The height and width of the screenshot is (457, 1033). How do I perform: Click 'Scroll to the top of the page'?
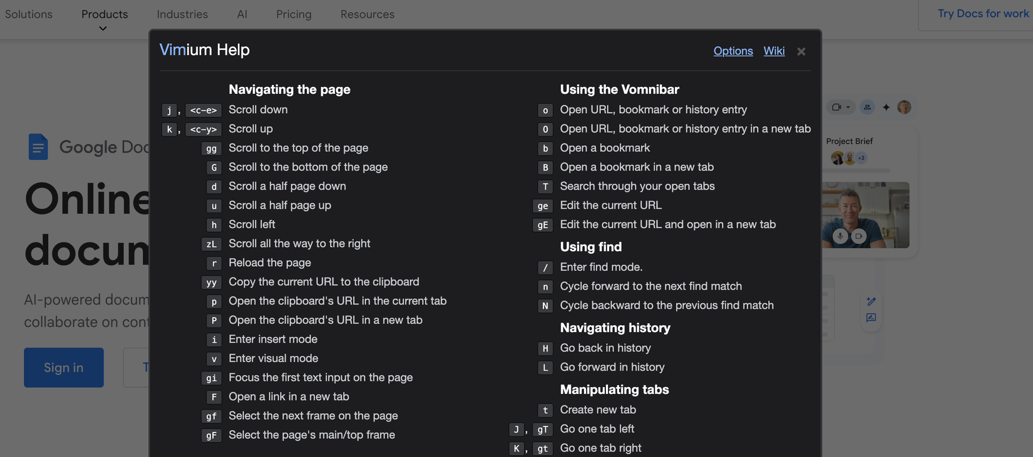[x=298, y=148]
